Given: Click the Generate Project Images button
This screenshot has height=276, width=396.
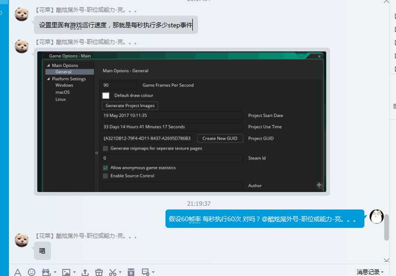Looking at the screenshot, I should [130, 106].
